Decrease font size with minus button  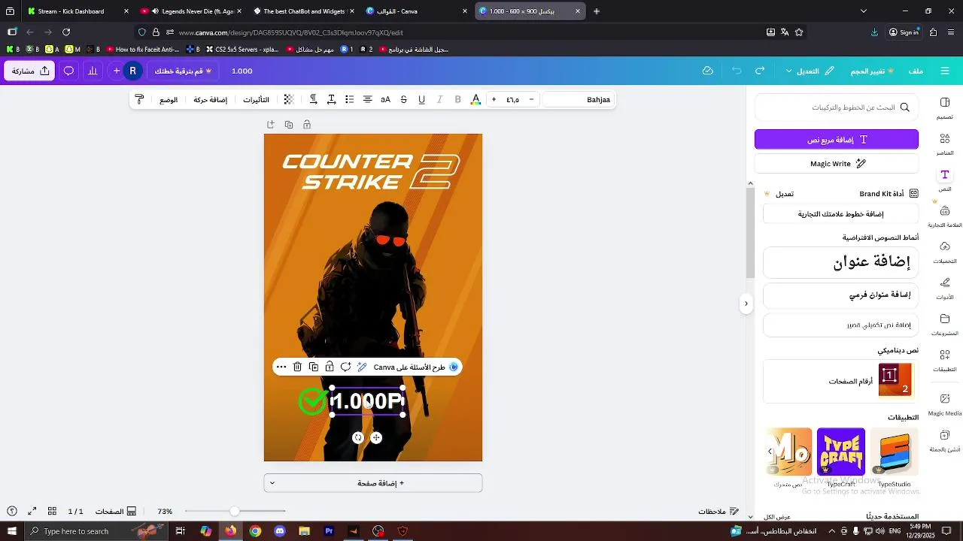tap(531, 100)
